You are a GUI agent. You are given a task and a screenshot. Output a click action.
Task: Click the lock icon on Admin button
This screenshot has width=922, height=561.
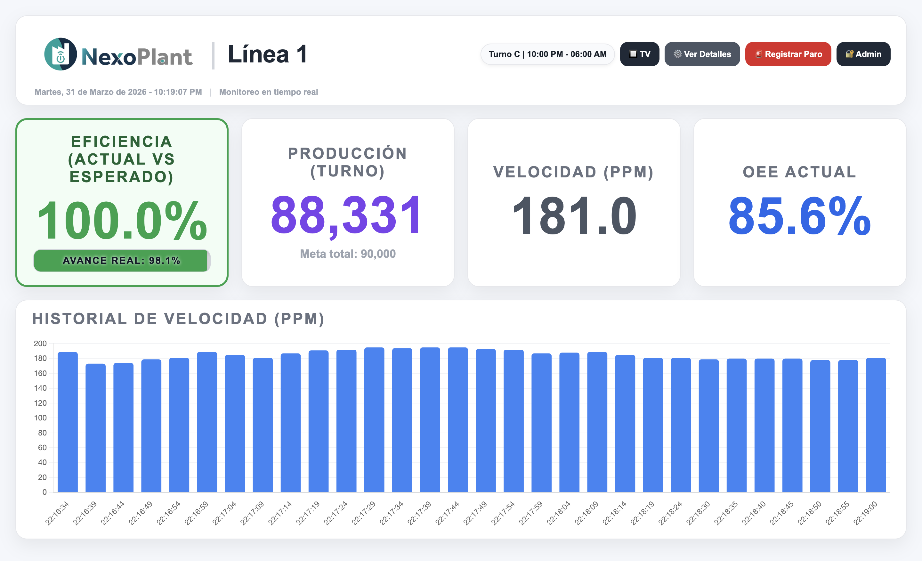click(x=849, y=54)
